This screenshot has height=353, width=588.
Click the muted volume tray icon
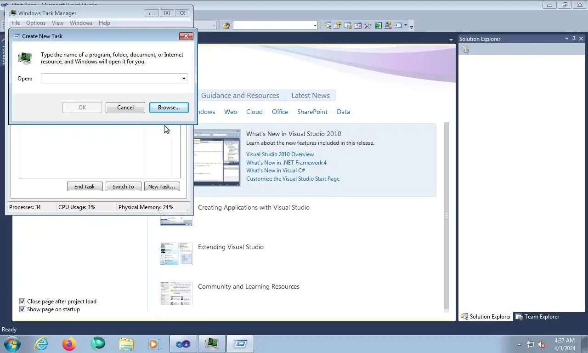click(542, 344)
